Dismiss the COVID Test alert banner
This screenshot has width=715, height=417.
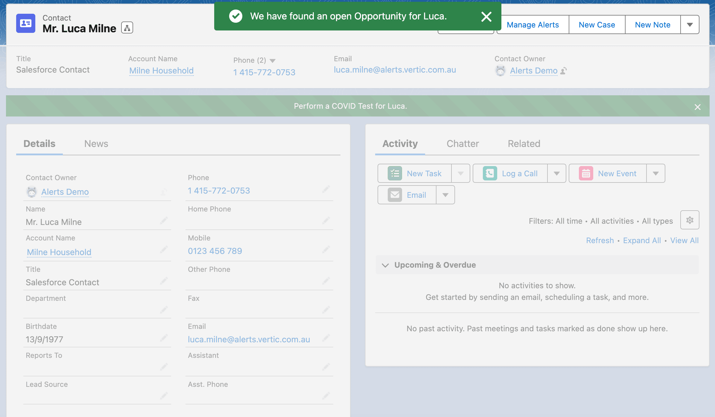698,107
